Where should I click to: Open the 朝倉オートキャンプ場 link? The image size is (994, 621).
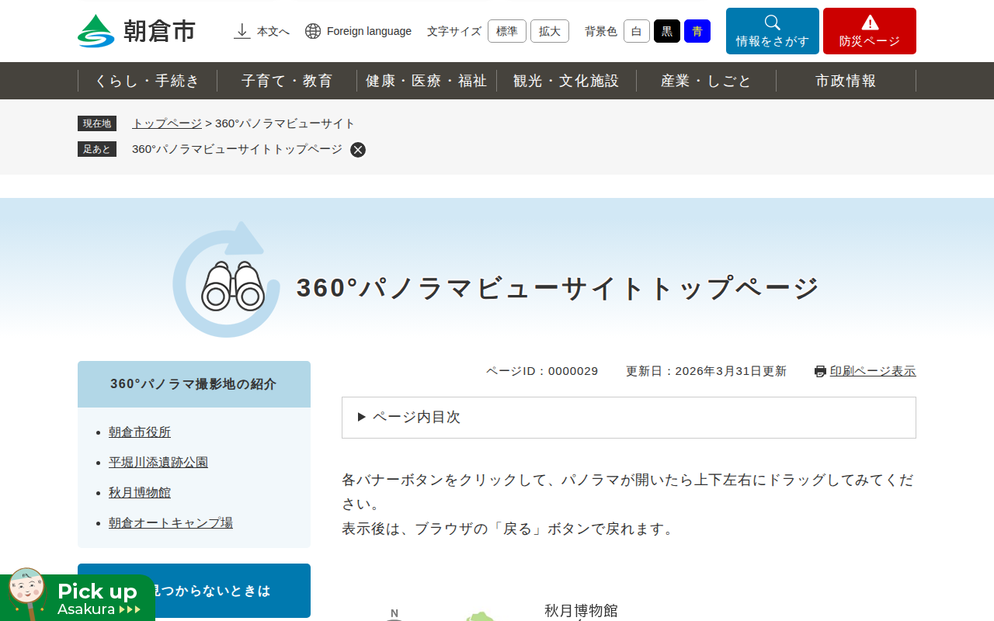coord(171,523)
